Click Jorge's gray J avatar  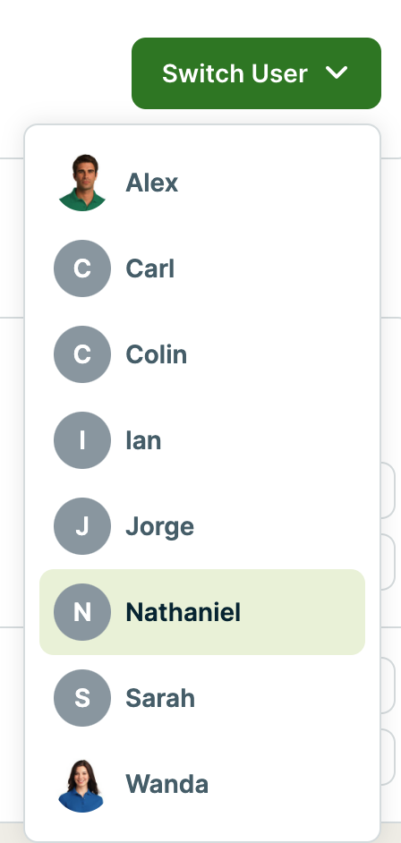82,526
